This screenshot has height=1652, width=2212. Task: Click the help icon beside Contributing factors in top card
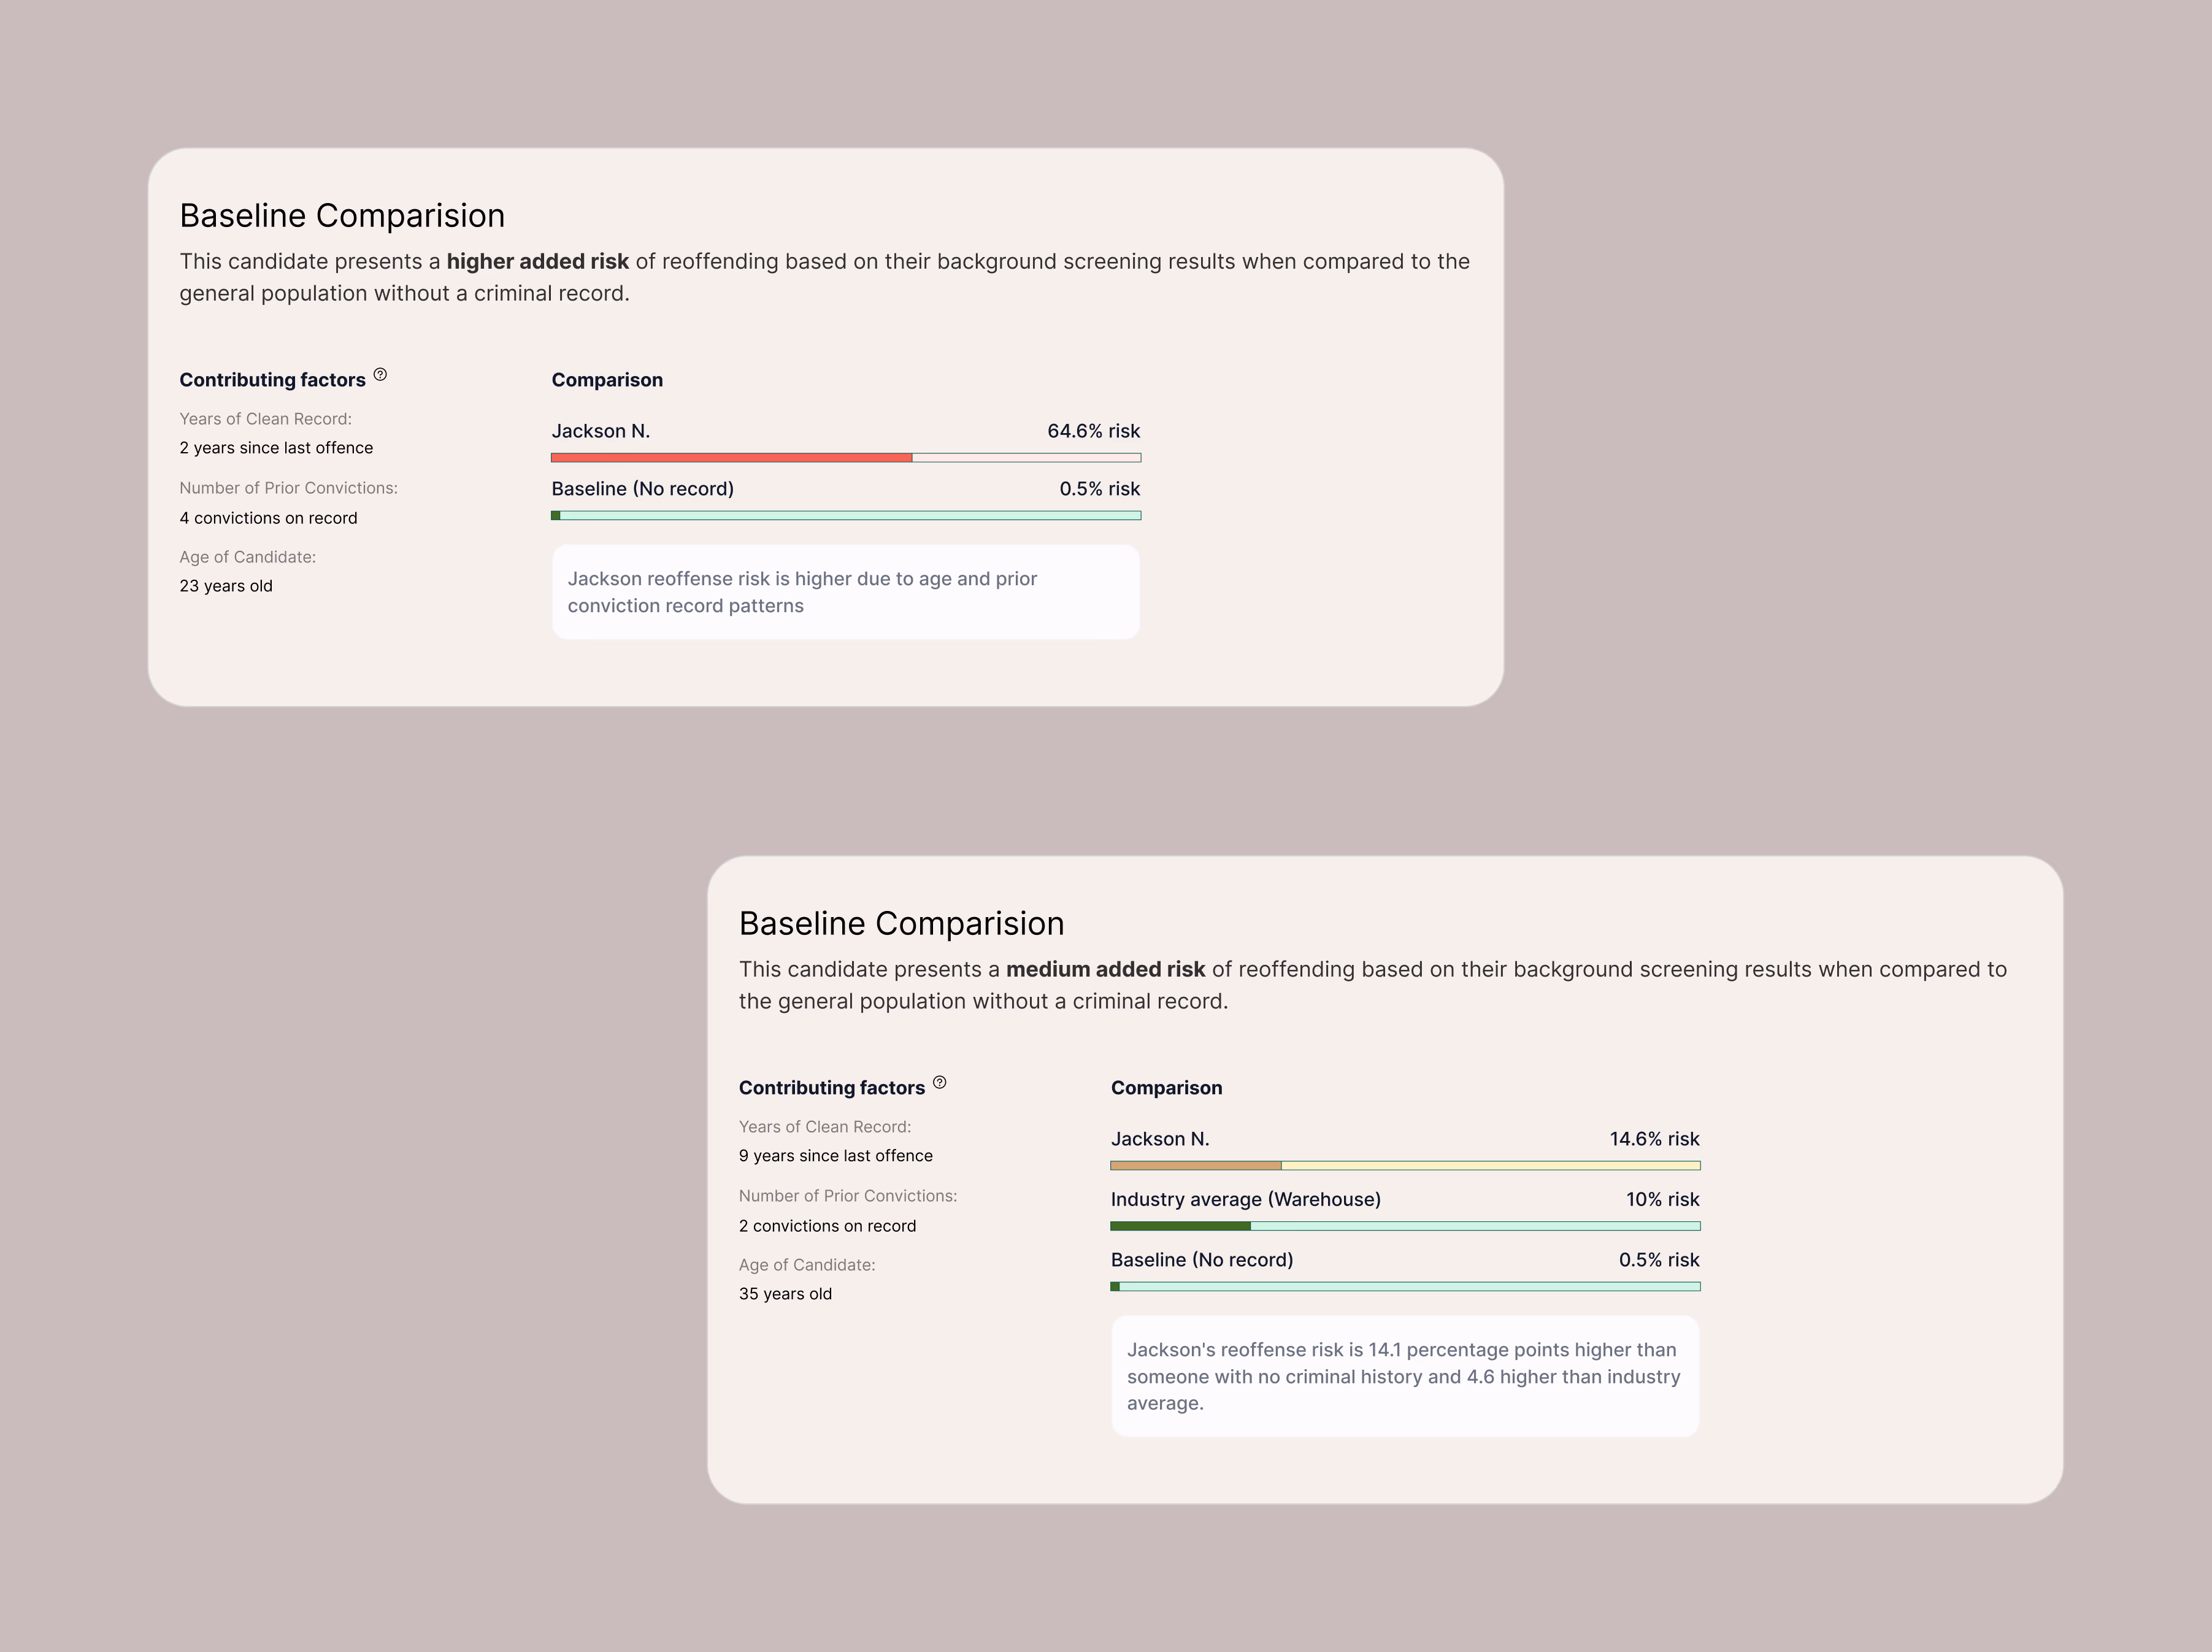click(380, 374)
